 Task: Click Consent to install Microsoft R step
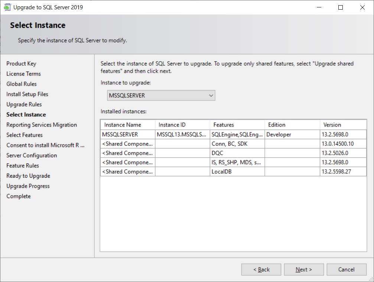(x=45, y=145)
